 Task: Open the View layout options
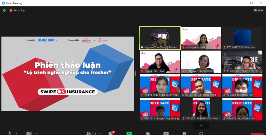click(x=258, y=10)
